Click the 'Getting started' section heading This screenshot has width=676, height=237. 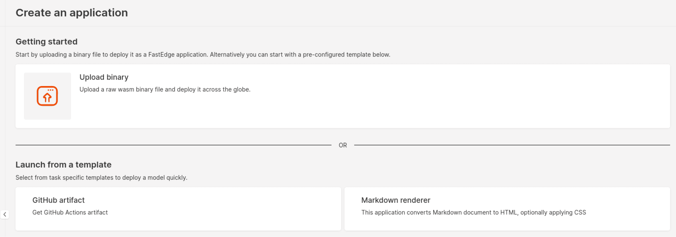[46, 42]
